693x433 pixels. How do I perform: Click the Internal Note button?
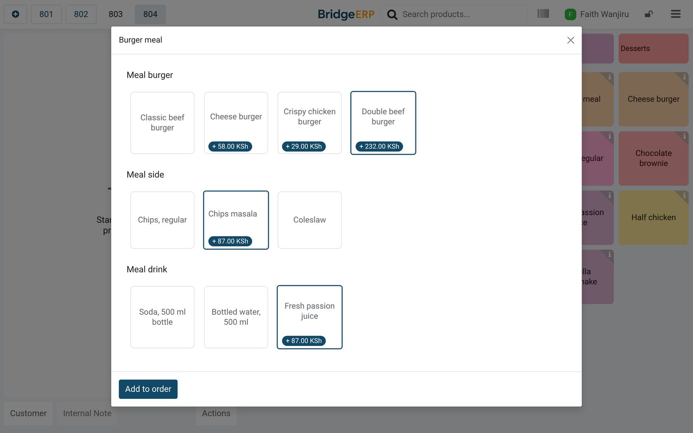pos(87,413)
